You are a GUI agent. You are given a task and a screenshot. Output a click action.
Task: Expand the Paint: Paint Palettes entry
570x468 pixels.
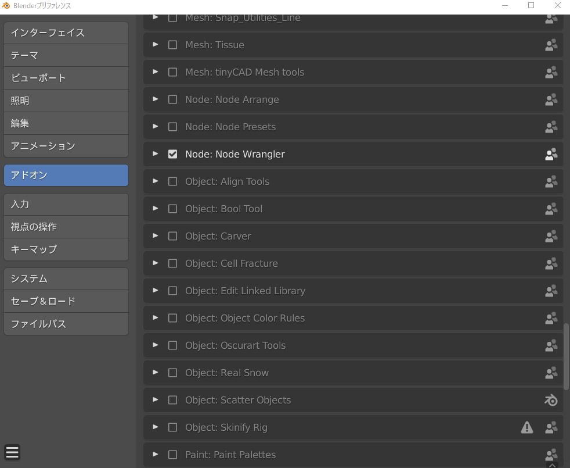pos(155,454)
